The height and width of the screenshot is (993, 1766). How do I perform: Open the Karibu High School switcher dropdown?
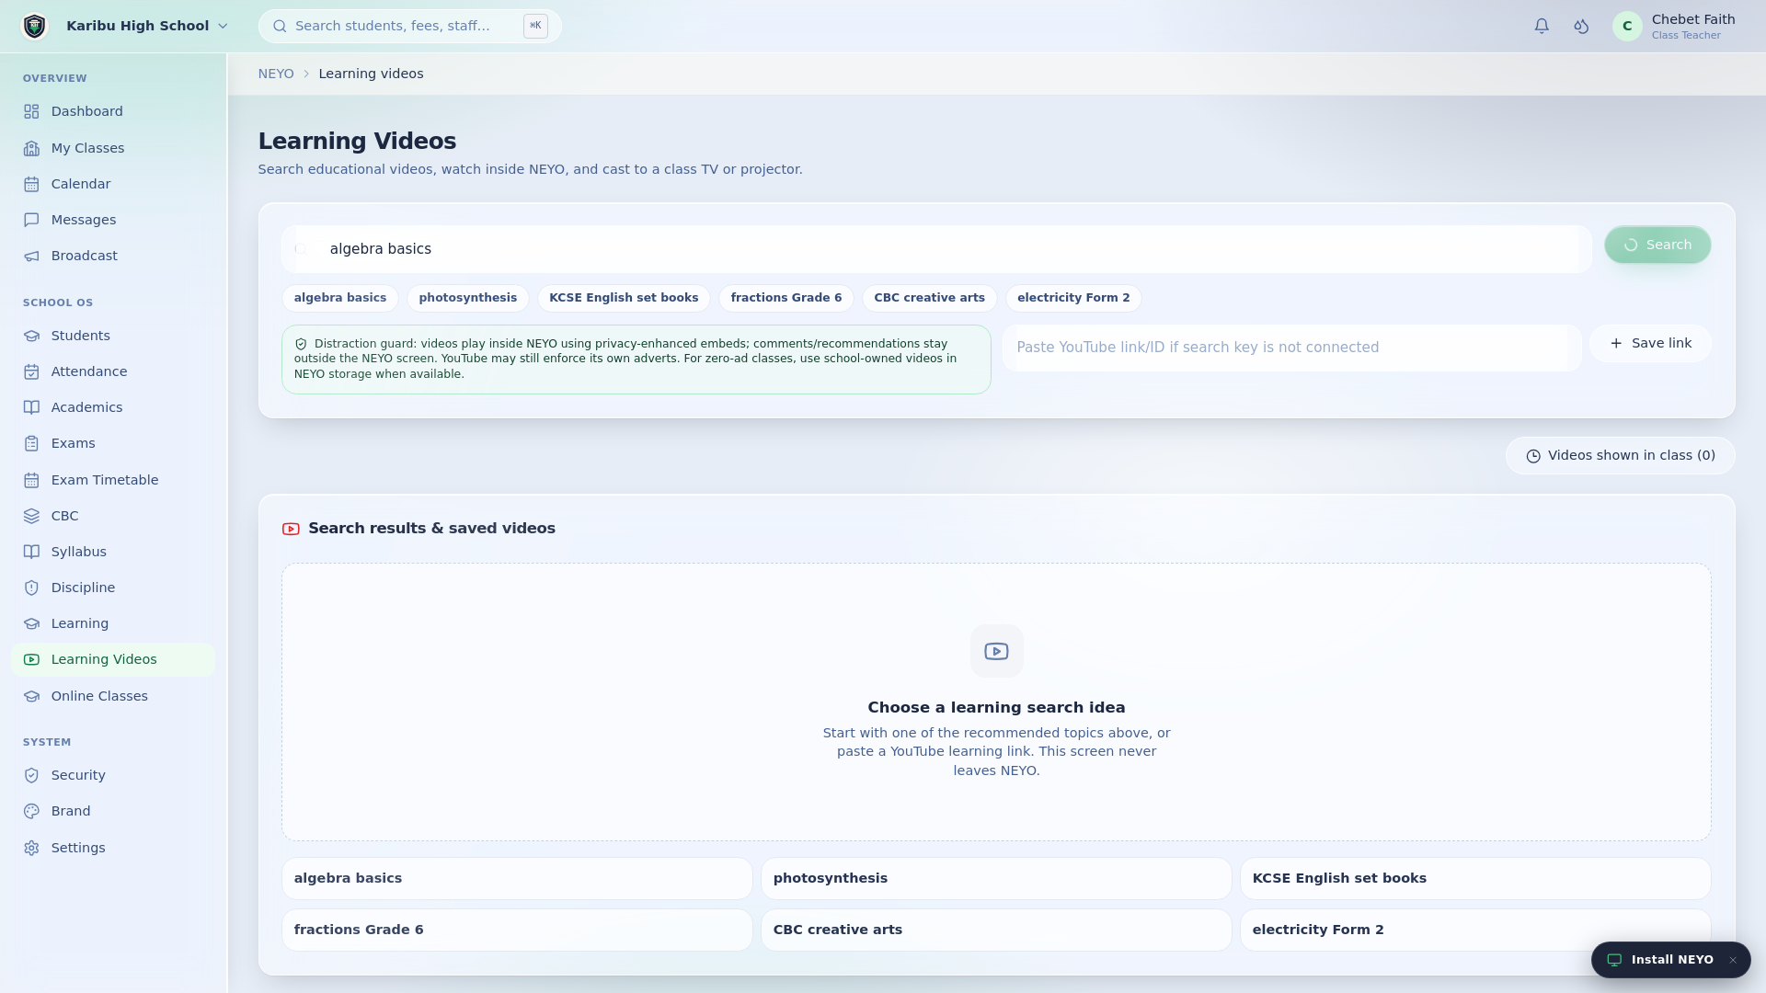coord(147,26)
